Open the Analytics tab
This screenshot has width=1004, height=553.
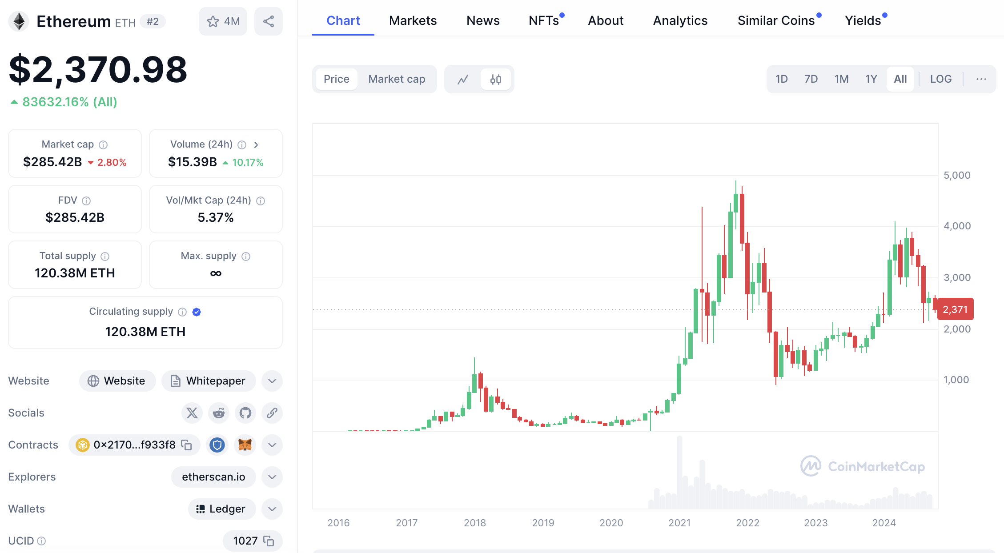click(x=680, y=20)
